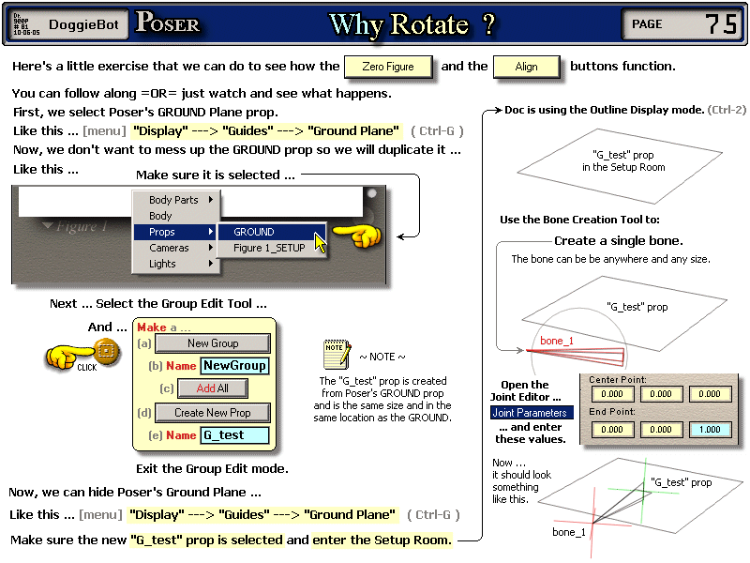Viewport: 750px width, 563px height.
Task: Click "Exit the Group Edit mode." text
Action: [212, 468]
